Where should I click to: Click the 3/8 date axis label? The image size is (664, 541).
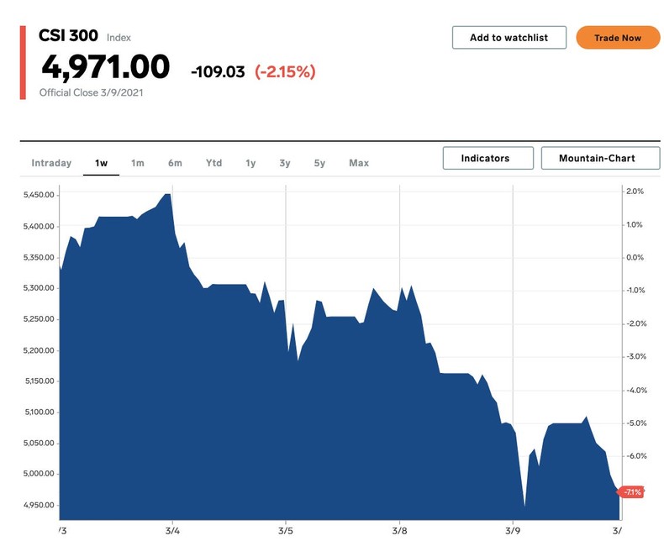coord(399,531)
